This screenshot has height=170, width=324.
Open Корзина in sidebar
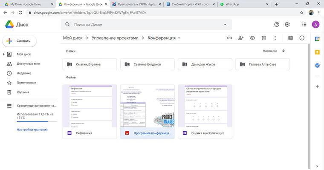23,92
